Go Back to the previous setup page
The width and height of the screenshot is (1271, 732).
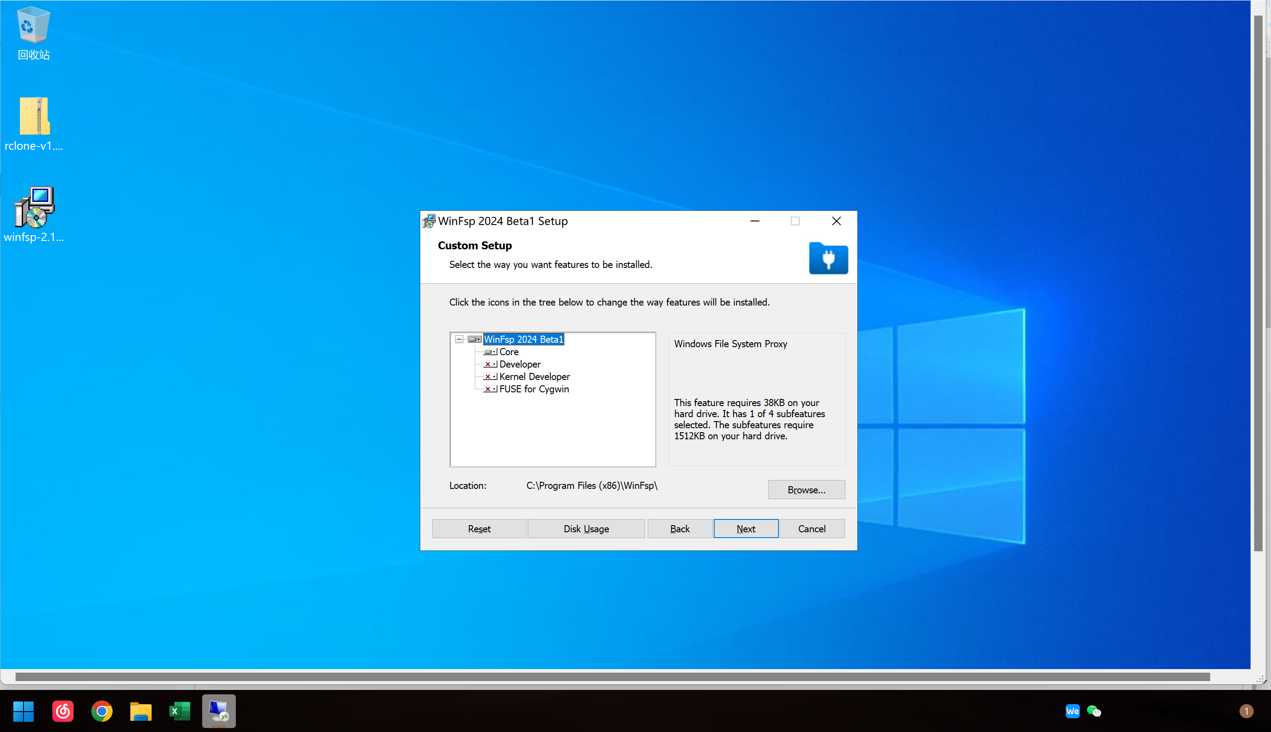pyautogui.click(x=680, y=528)
